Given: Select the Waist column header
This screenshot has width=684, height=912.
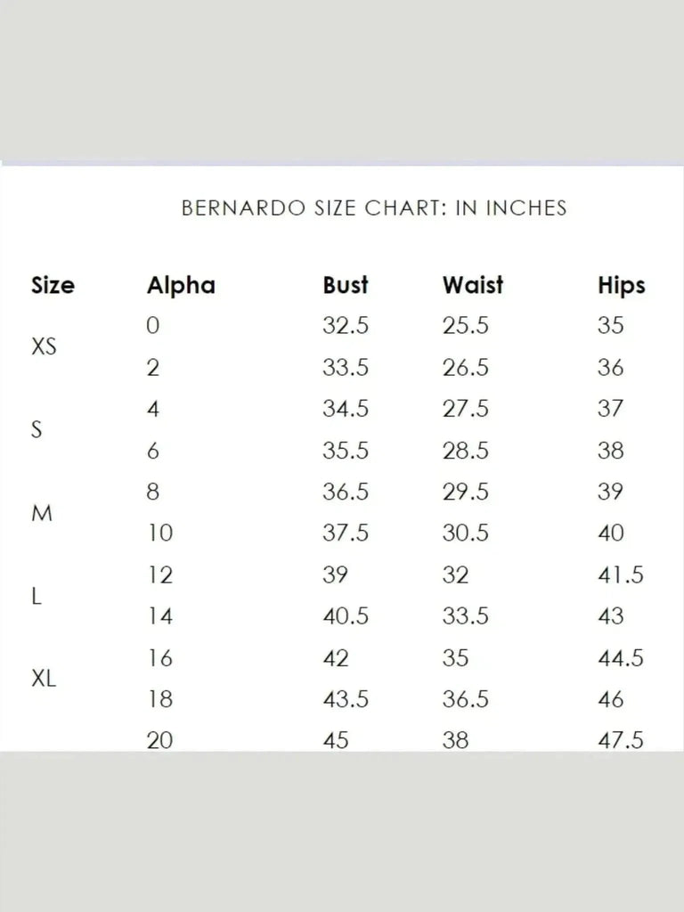Looking at the screenshot, I should (x=473, y=286).
